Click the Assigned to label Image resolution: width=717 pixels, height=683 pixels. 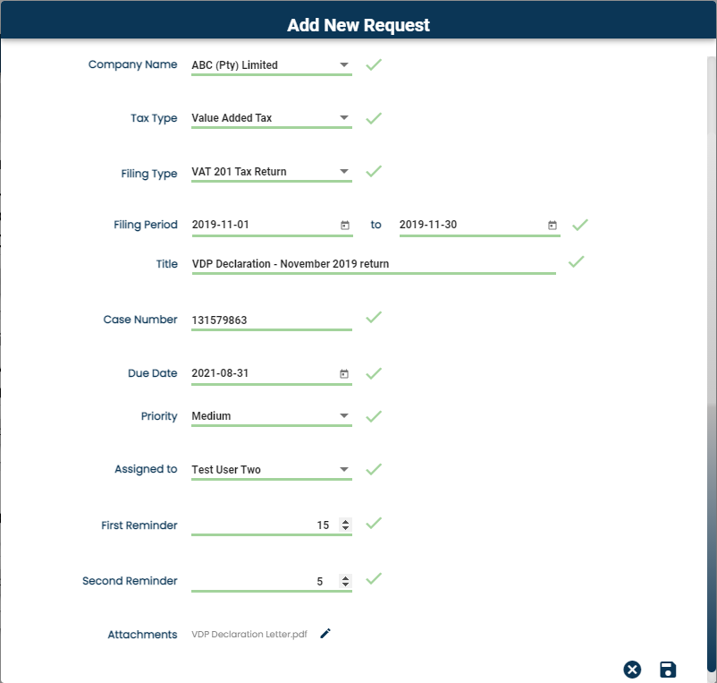click(146, 469)
